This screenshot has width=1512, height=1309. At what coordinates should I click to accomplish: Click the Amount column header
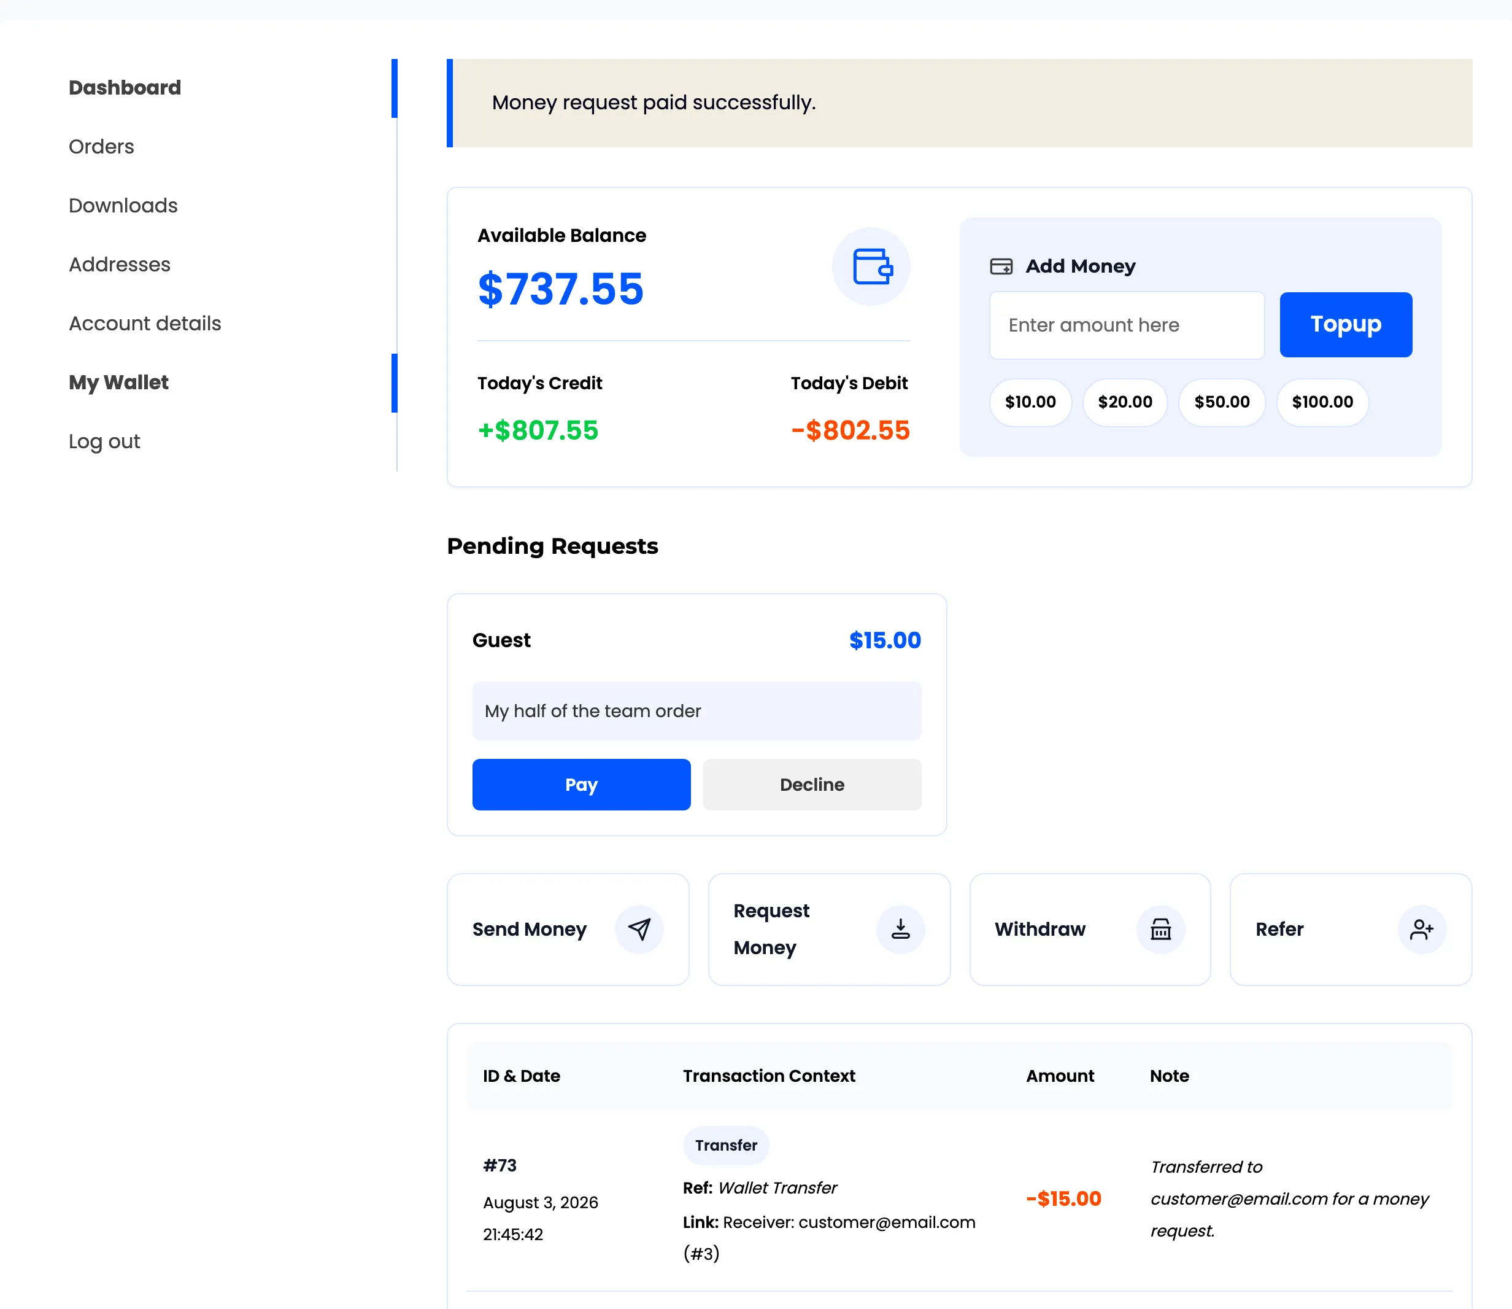click(1060, 1076)
